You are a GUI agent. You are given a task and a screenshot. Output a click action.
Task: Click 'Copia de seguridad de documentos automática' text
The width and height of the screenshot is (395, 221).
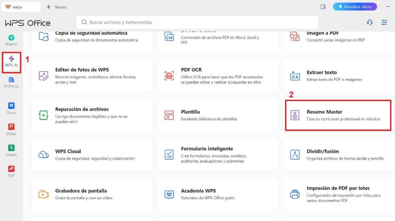tap(97, 40)
